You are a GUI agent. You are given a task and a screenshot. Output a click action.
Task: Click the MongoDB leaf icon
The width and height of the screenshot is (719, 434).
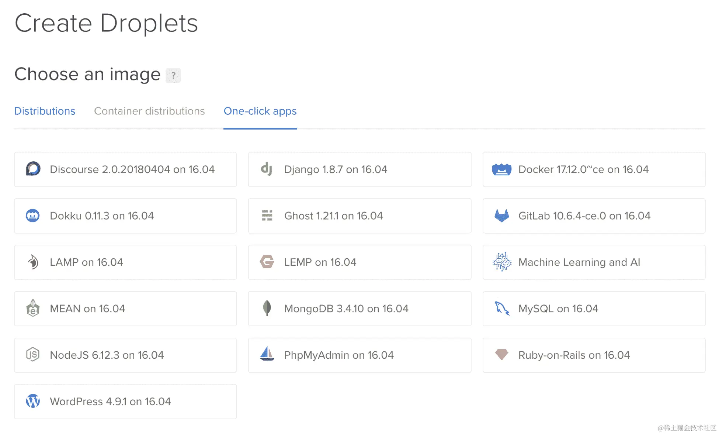(x=267, y=308)
